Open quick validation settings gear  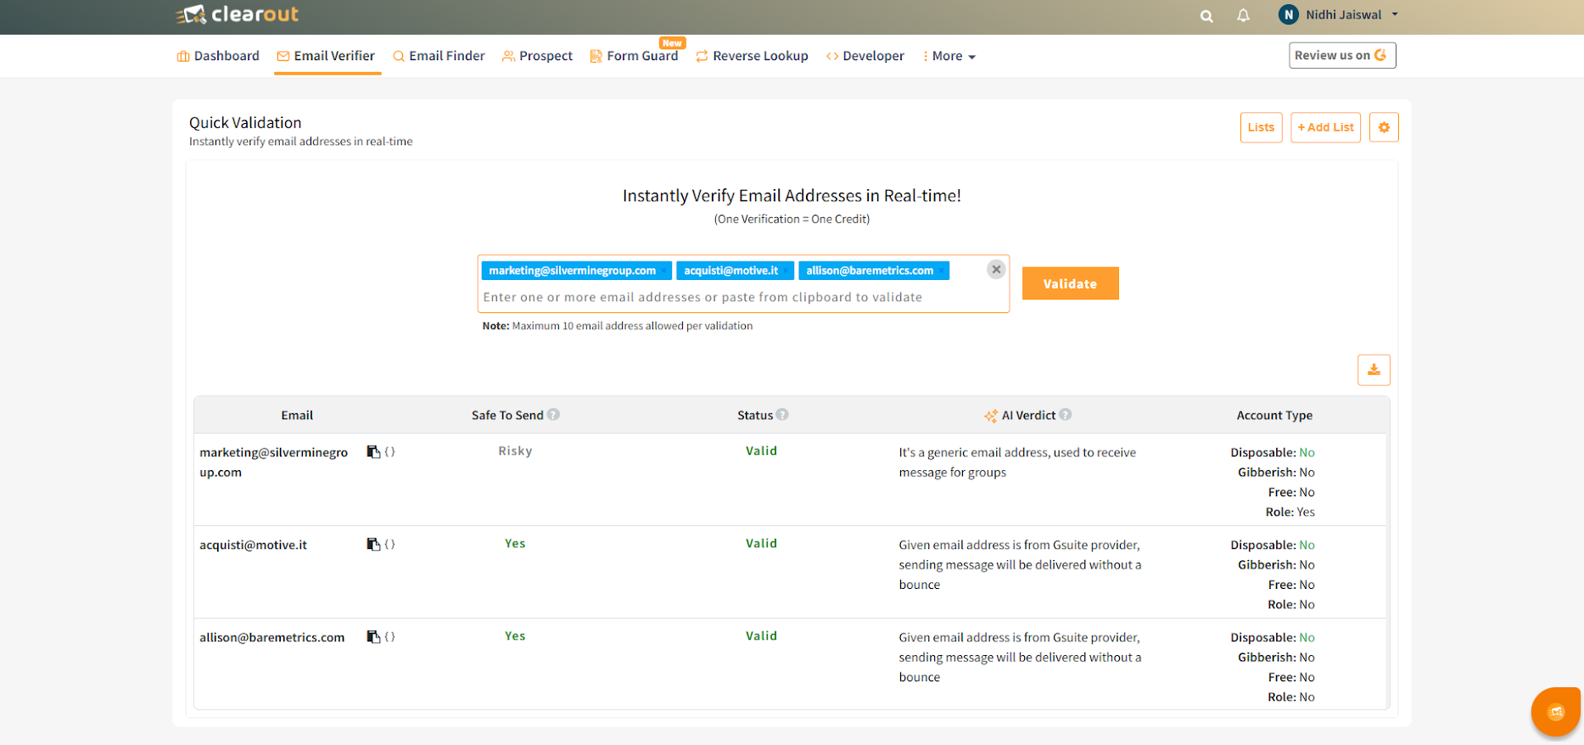coord(1383,127)
